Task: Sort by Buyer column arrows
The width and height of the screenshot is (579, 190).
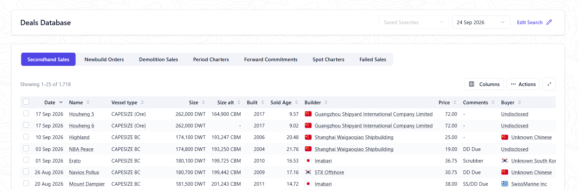Action: coord(520,102)
